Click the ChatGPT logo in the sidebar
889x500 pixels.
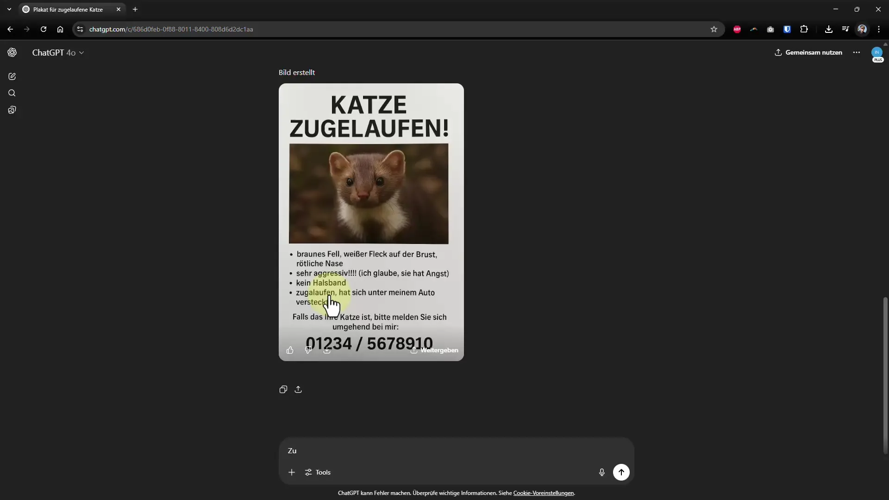tap(12, 52)
